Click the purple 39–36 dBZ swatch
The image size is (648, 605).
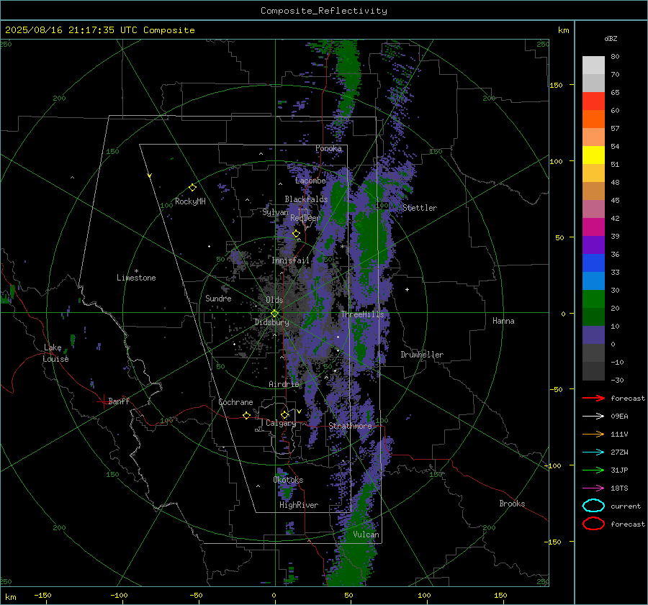coord(593,245)
